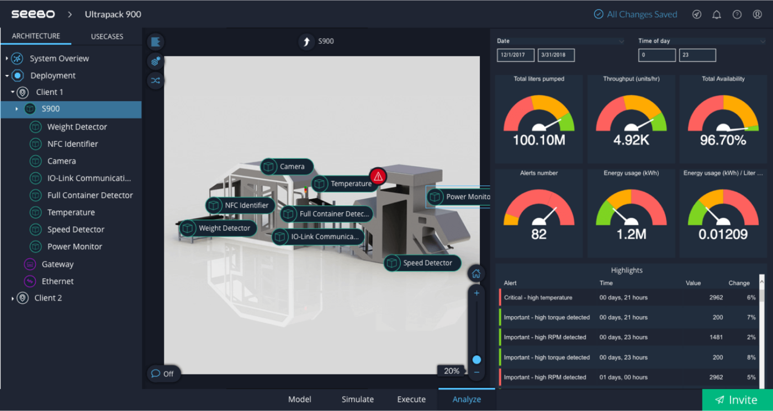Image resolution: width=773 pixels, height=411 pixels.
Task: Click the IO-Link Communication label in 3D view
Action: coord(319,237)
